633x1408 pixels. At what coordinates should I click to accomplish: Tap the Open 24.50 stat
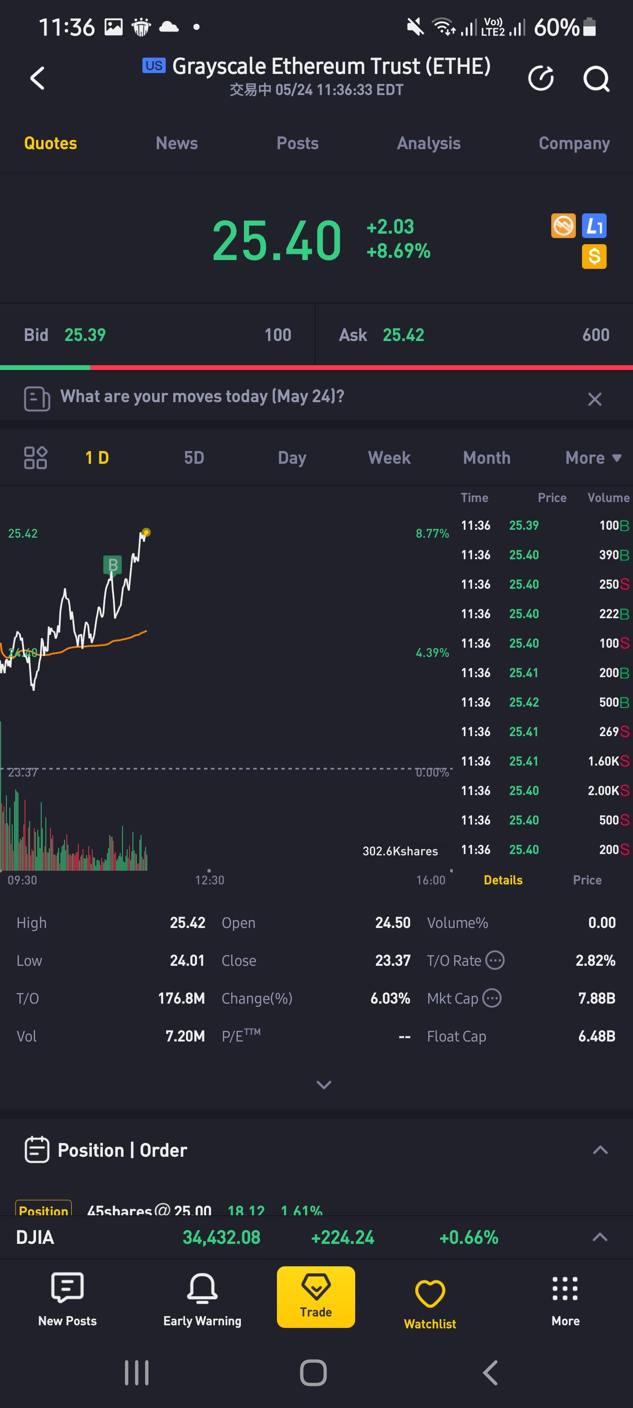point(316,923)
